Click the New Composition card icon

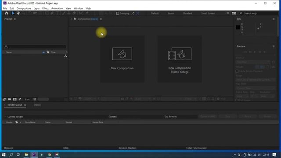(x=122, y=54)
